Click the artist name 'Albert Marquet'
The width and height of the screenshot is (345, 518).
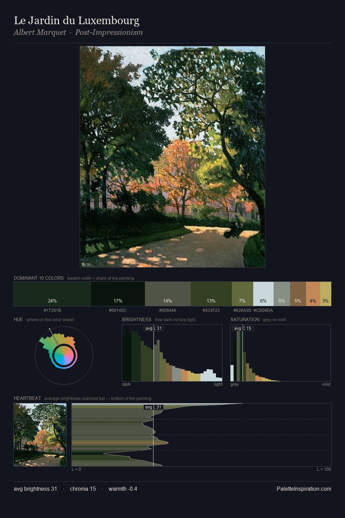pyautogui.click(x=40, y=32)
